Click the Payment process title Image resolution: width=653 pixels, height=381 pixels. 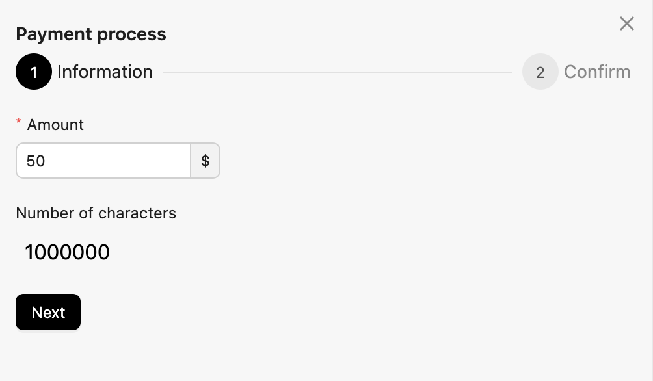90,34
